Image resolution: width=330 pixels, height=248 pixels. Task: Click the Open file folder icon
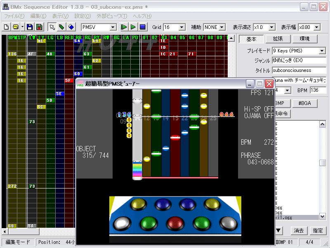[x=16, y=27]
